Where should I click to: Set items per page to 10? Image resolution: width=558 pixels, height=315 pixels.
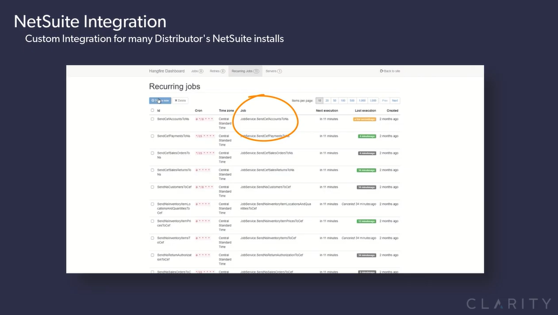[319, 101]
